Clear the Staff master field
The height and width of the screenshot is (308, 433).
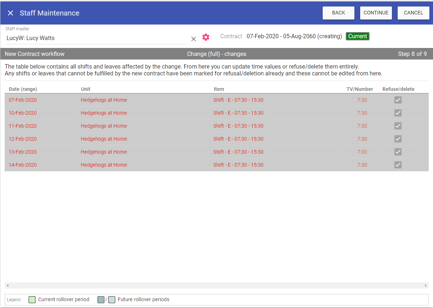(194, 39)
